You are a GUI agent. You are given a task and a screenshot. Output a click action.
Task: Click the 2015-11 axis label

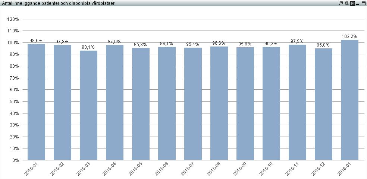[x=291, y=169]
